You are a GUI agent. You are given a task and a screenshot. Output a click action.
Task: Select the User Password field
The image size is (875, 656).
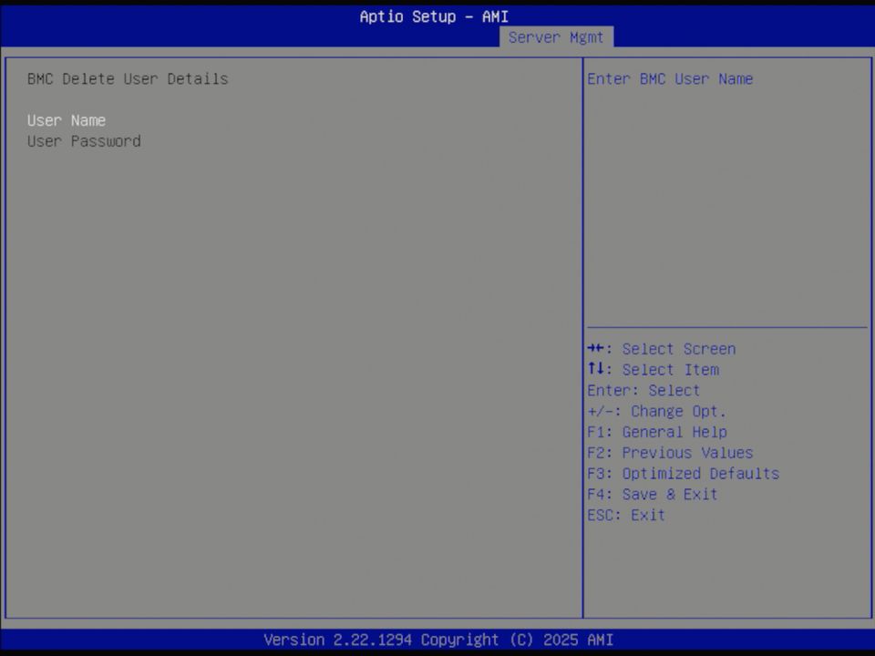point(83,141)
